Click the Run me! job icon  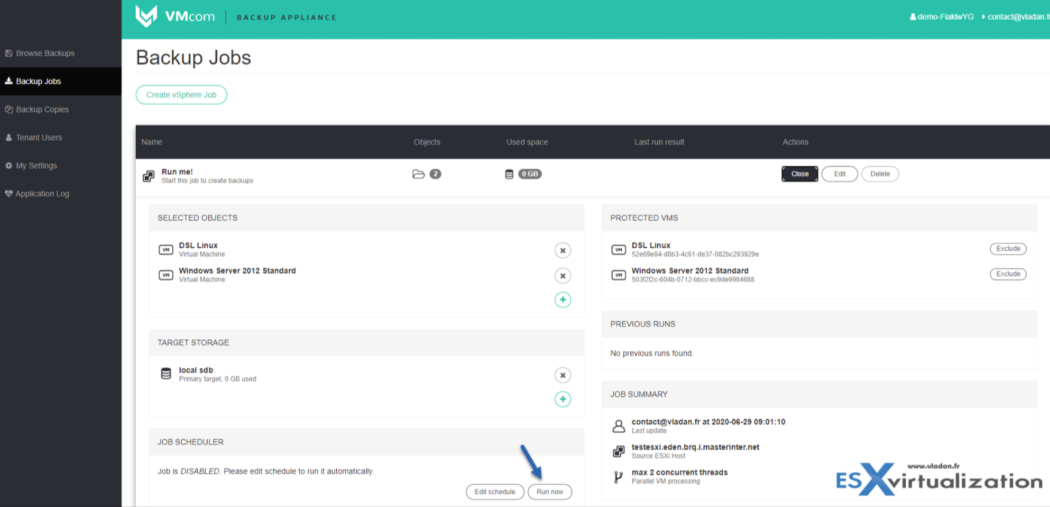tap(148, 176)
